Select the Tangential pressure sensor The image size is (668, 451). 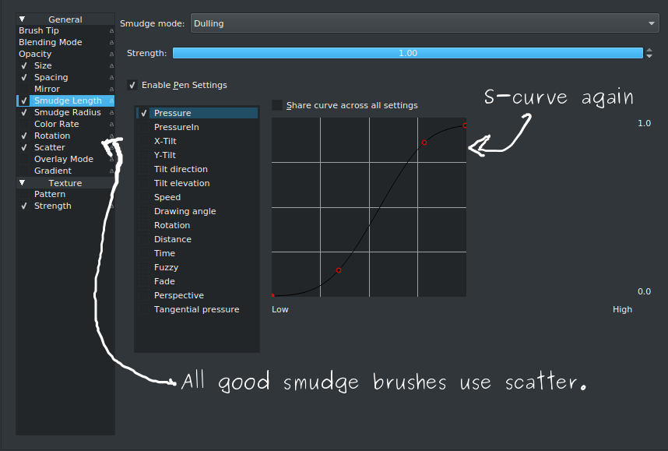point(196,309)
